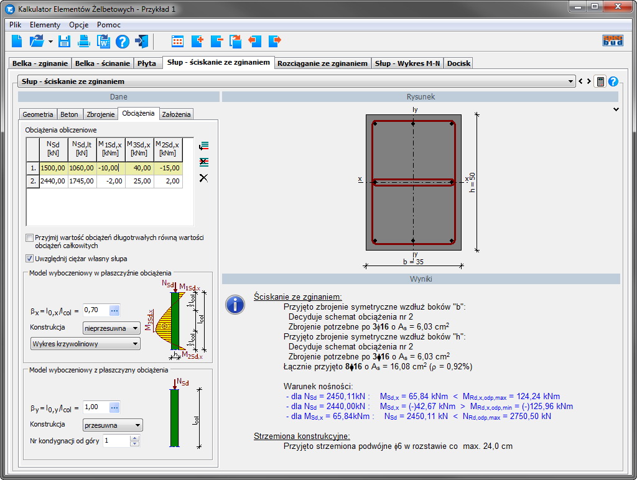Expand Konstrukcja przesuwna dropdown
Image resolution: width=637 pixels, height=480 pixels.
pos(113,425)
